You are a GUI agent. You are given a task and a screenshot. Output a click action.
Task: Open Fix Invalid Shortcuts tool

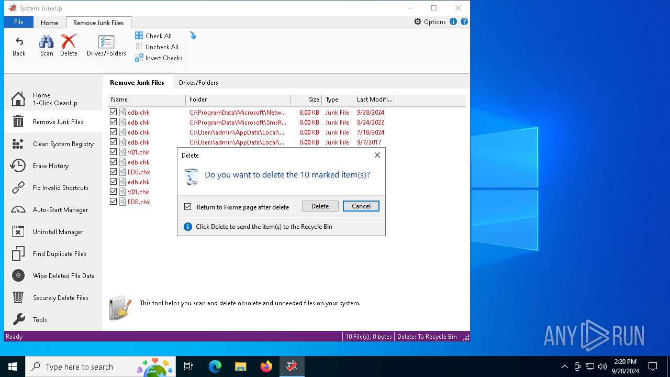pos(53,187)
